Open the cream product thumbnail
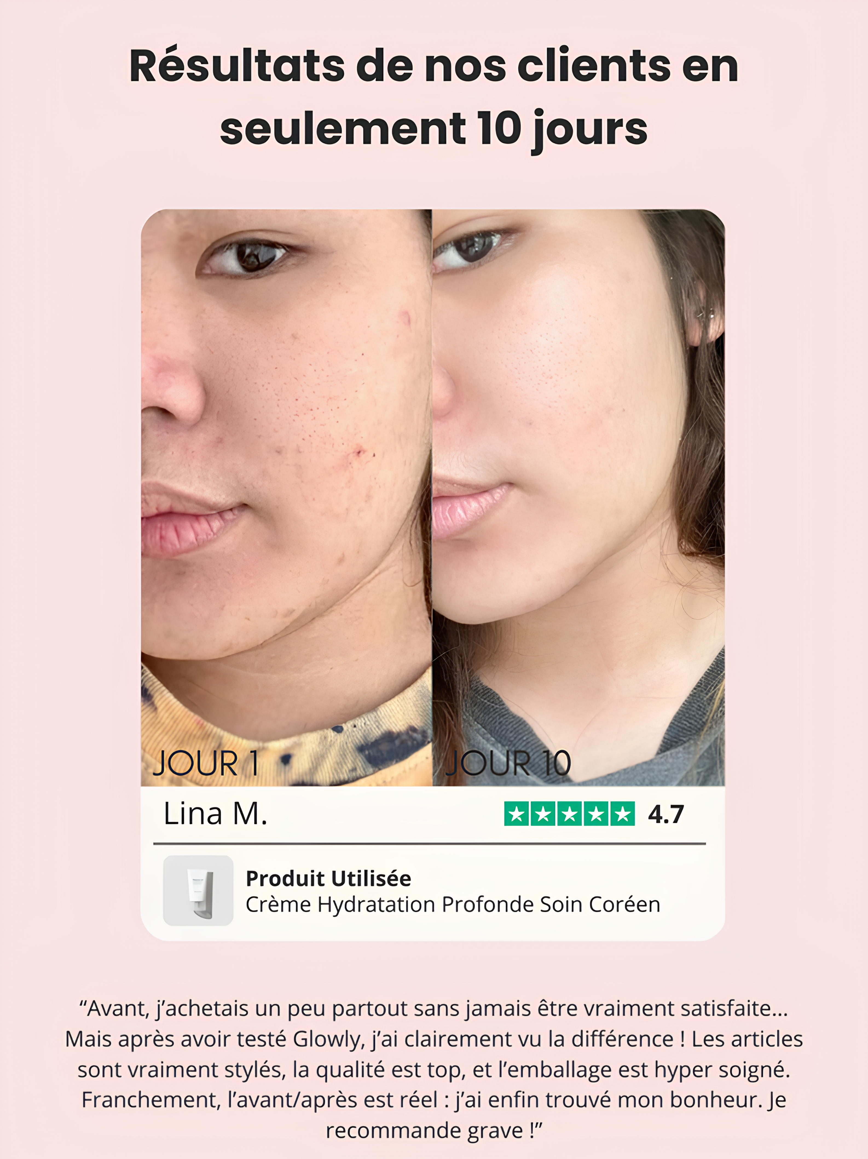 click(198, 890)
